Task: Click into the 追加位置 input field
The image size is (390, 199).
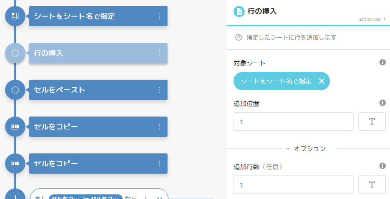Action: 293,122
